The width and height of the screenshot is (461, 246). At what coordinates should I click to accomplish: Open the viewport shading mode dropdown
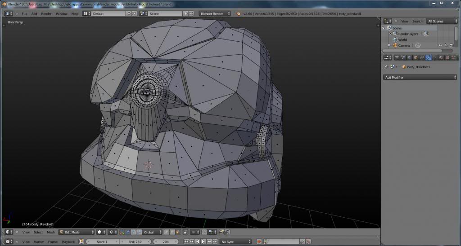coord(101,232)
